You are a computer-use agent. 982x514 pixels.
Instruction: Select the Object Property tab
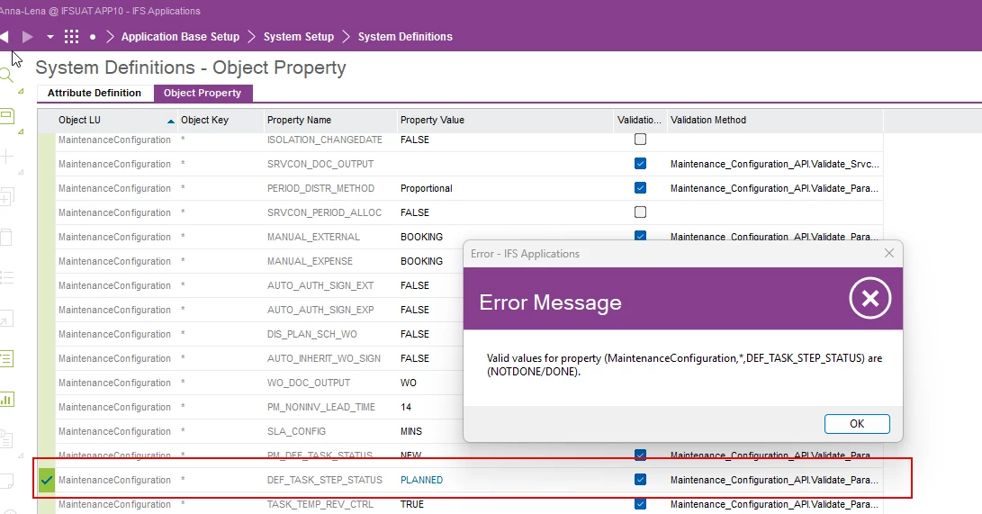point(203,93)
